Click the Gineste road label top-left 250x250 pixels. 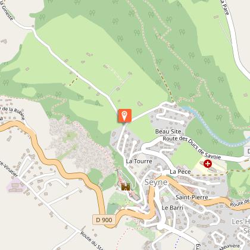tap(7, 10)
